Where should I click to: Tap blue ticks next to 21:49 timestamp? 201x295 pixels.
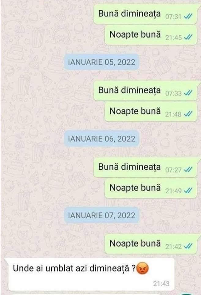[x=188, y=191]
